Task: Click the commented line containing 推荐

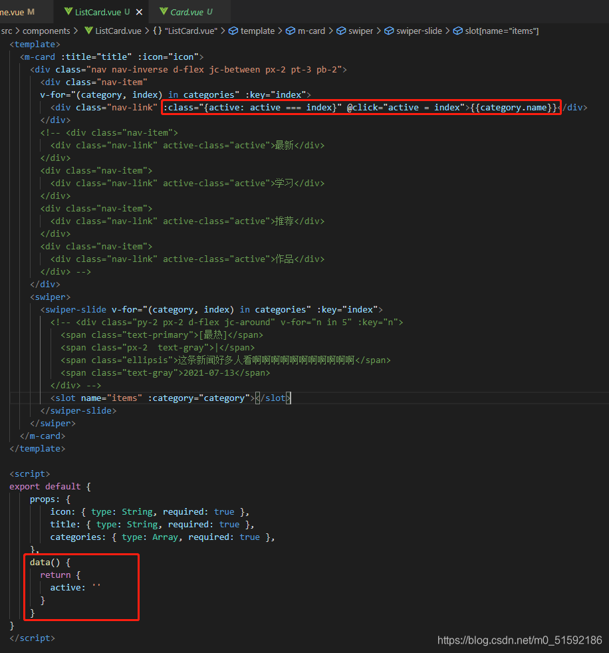Action: click(x=187, y=221)
